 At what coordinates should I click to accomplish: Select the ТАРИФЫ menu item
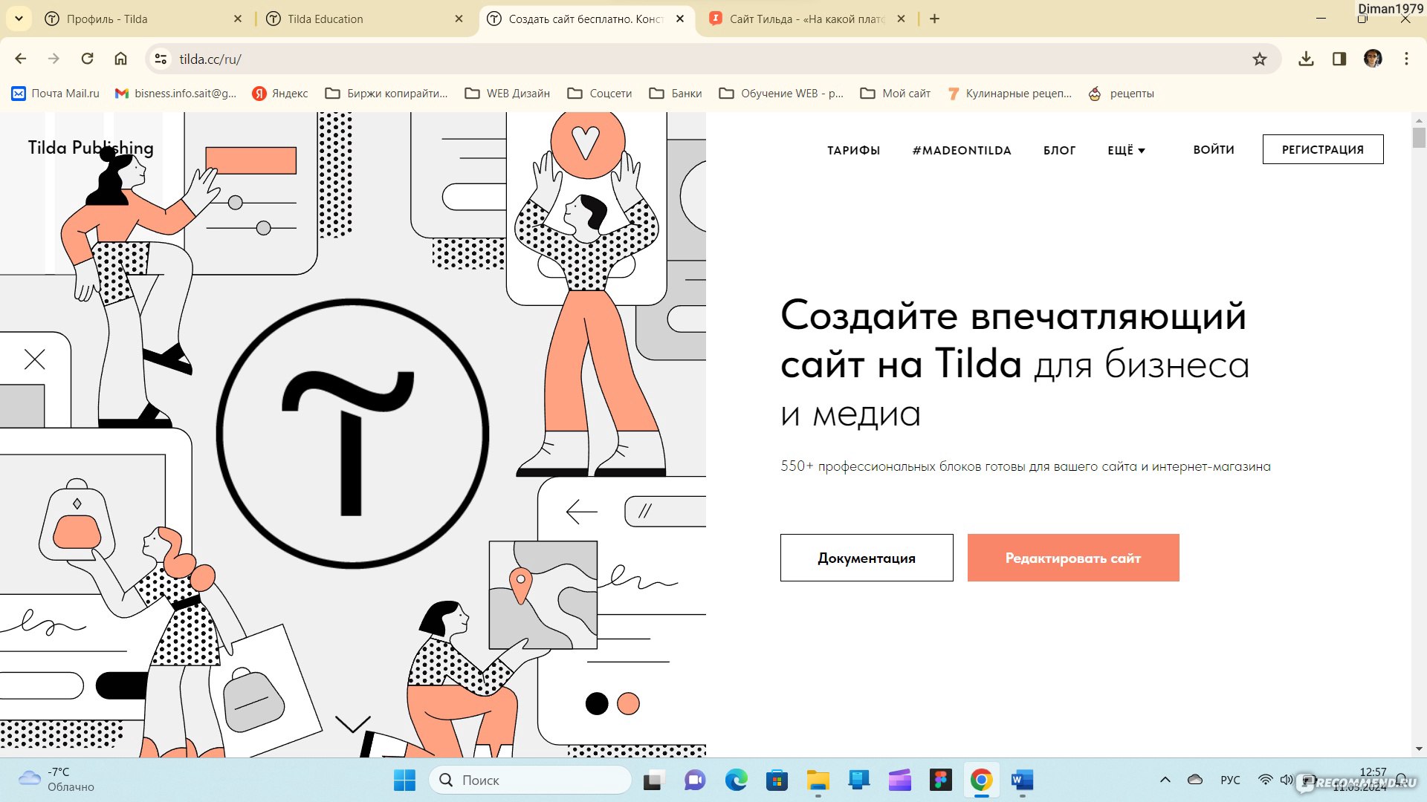tap(852, 150)
